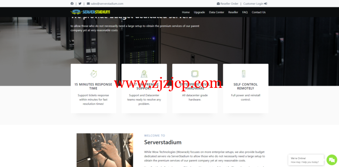Go to the Home menu item
This screenshot has height=167, width=339.
click(x=186, y=12)
